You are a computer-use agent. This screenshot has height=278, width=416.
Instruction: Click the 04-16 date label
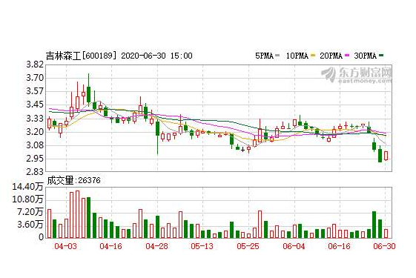[x=111, y=246]
